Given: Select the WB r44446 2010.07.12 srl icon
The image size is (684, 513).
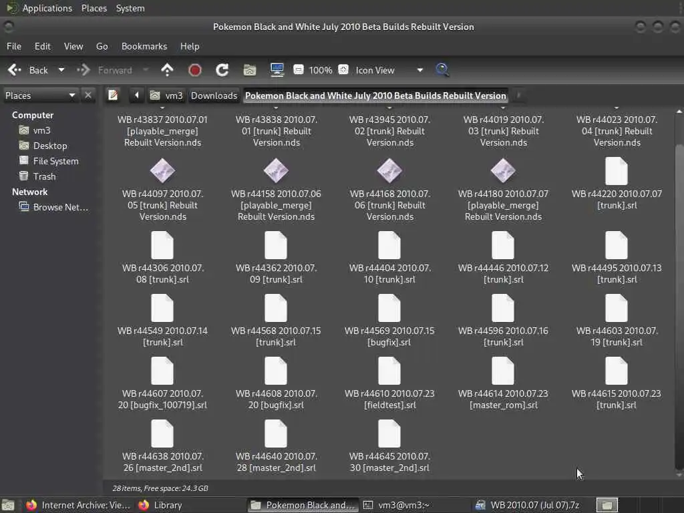Looking at the screenshot, I should pos(503,245).
